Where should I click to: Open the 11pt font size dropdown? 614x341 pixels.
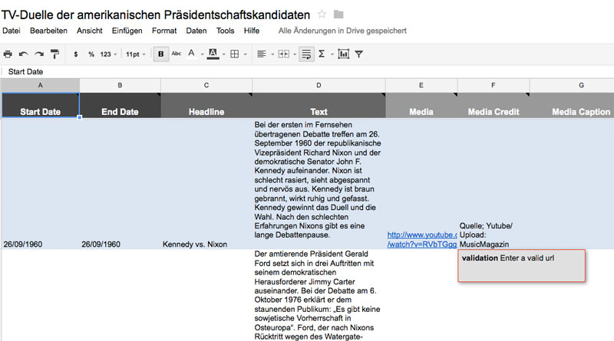pyautogui.click(x=136, y=54)
